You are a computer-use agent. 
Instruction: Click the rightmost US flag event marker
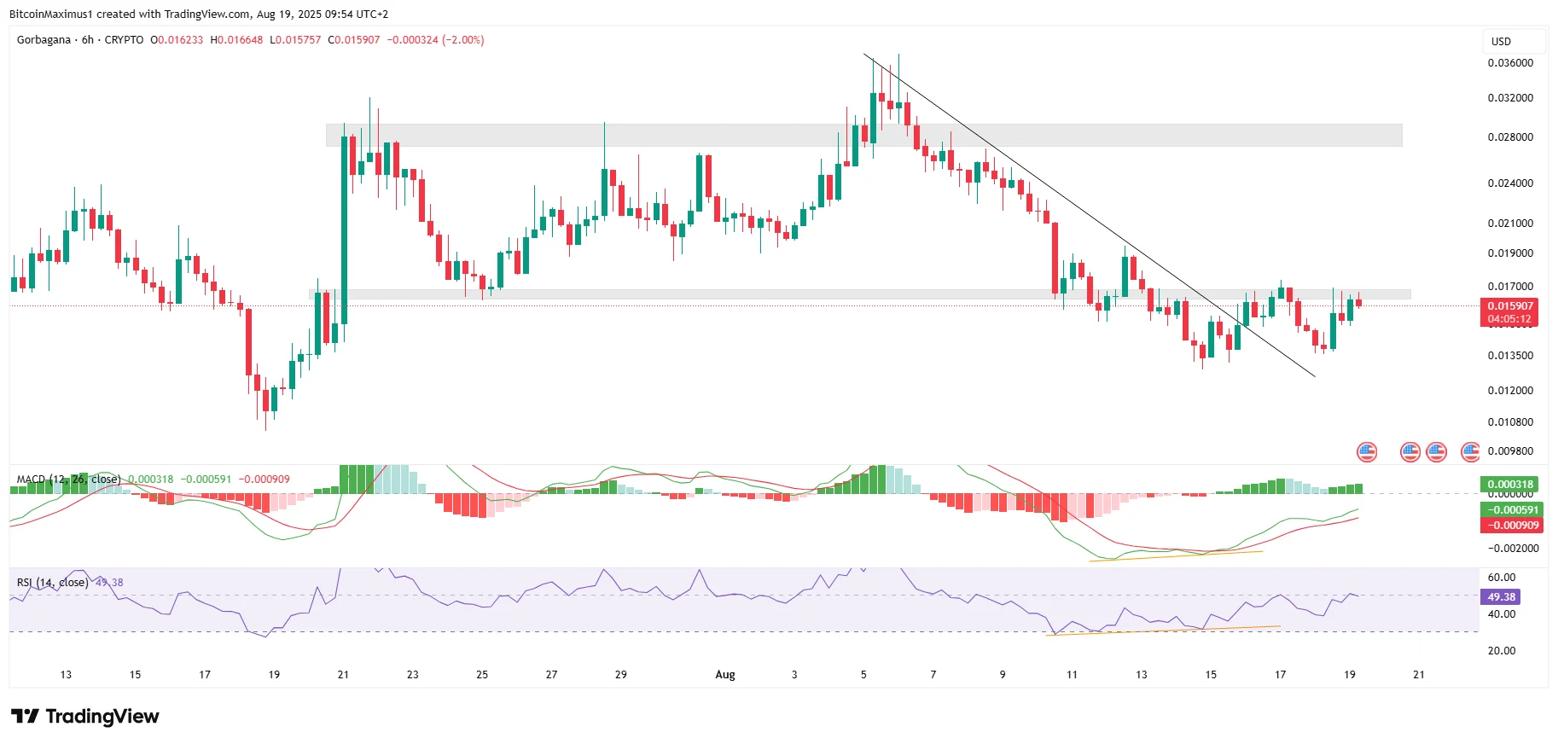pos(1470,451)
